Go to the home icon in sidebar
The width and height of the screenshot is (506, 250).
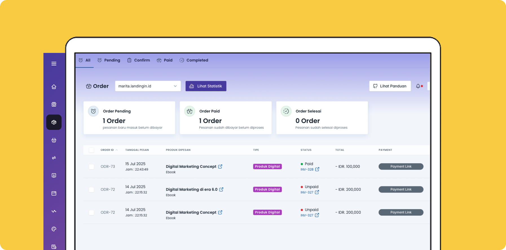pyautogui.click(x=54, y=87)
